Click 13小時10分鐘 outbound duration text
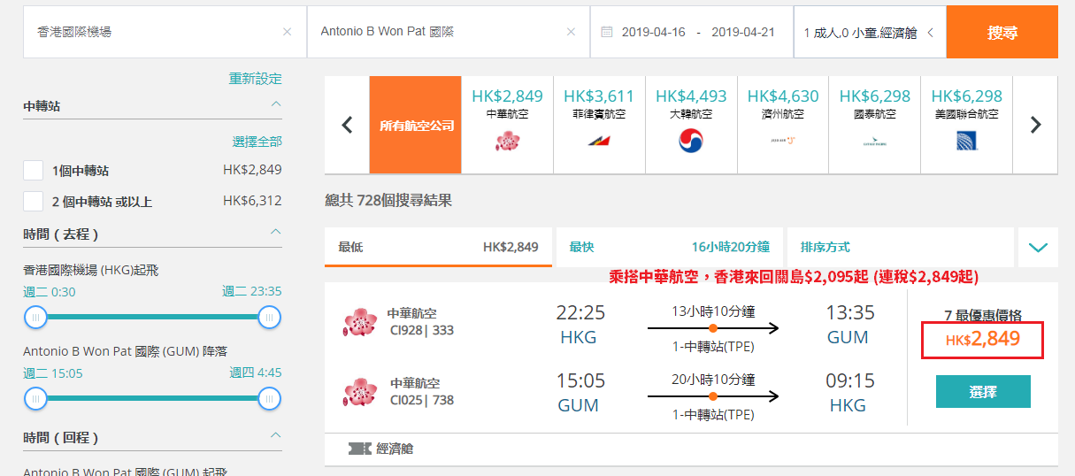Image resolution: width=1075 pixels, height=476 pixels. (x=713, y=311)
